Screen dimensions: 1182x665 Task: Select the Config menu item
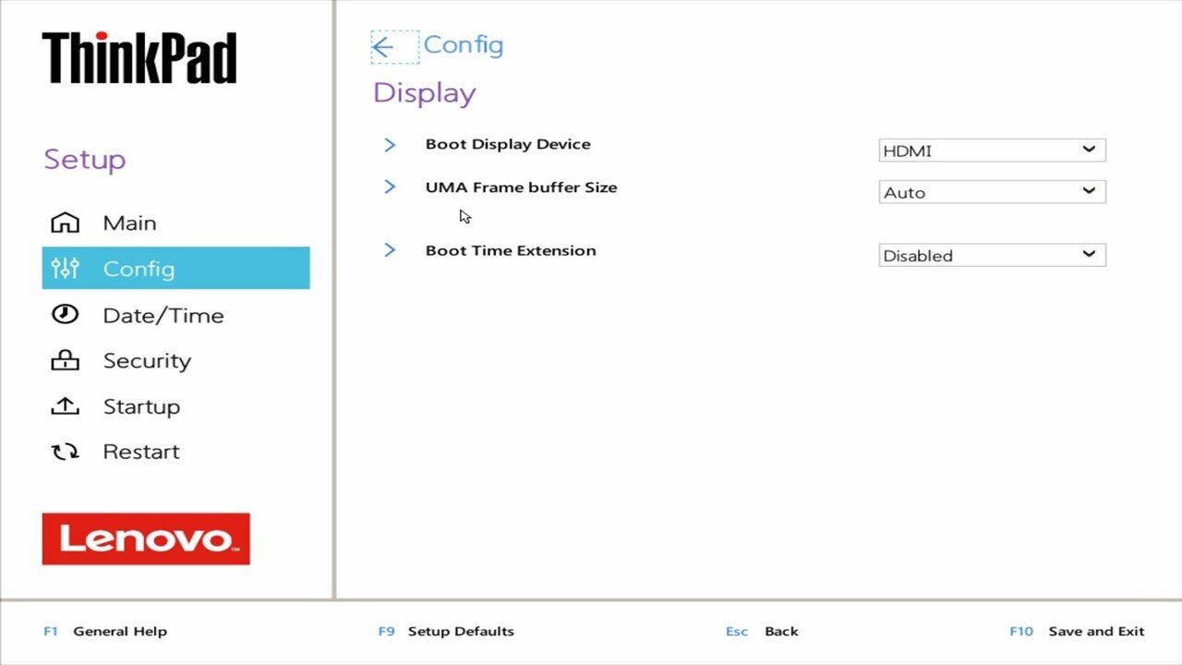pyautogui.click(x=175, y=269)
